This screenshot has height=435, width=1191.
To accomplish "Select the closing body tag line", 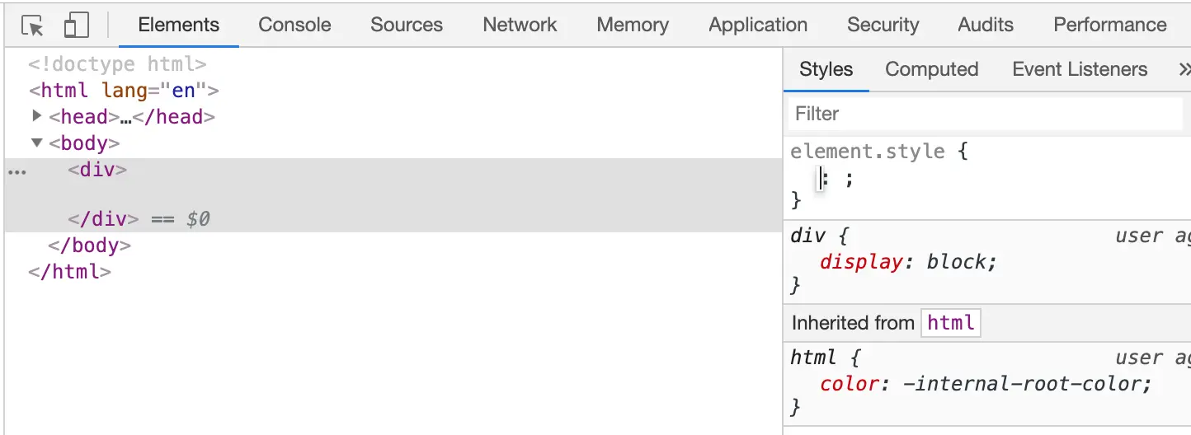I will click(89, 246).
